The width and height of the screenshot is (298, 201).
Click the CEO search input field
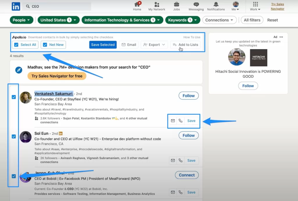tap(57, 6)
